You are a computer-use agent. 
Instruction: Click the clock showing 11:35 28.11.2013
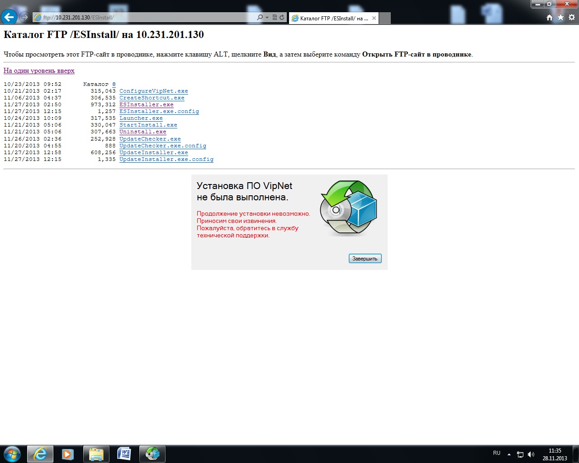[555, 454]
